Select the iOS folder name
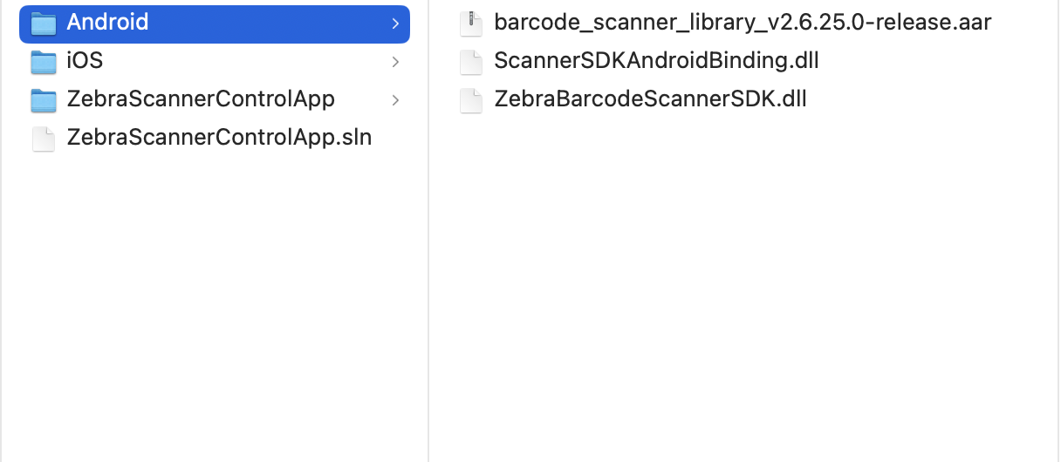Image resolution: width=1061 pixels, height=462 pixels. click(85, 61)
